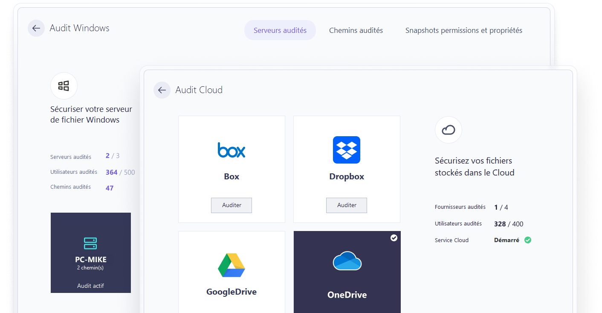
Task: Click the Fournisseurs audités 1 / 4 value
Action: pyautogui.click(x=501, y=208)
